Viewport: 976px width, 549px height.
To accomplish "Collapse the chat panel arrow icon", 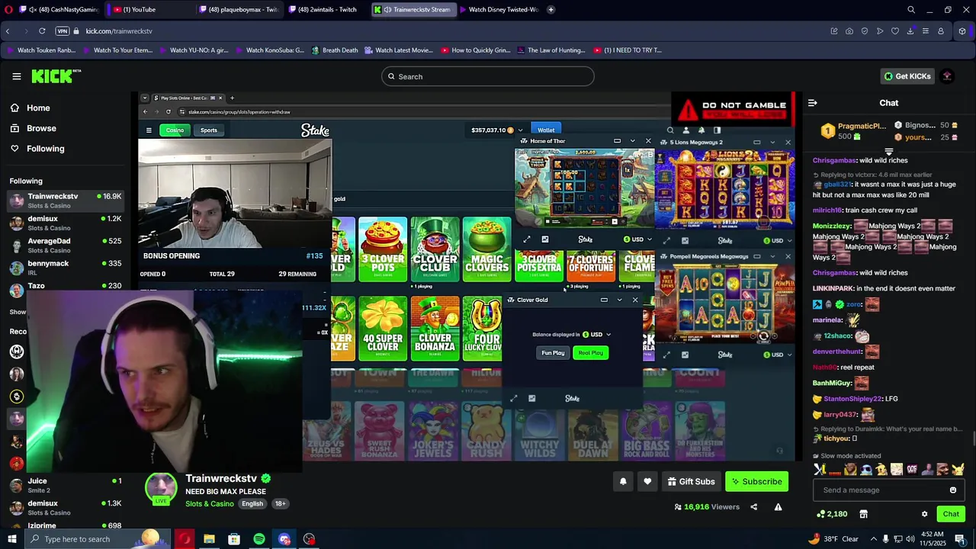I will pos(813,103).
